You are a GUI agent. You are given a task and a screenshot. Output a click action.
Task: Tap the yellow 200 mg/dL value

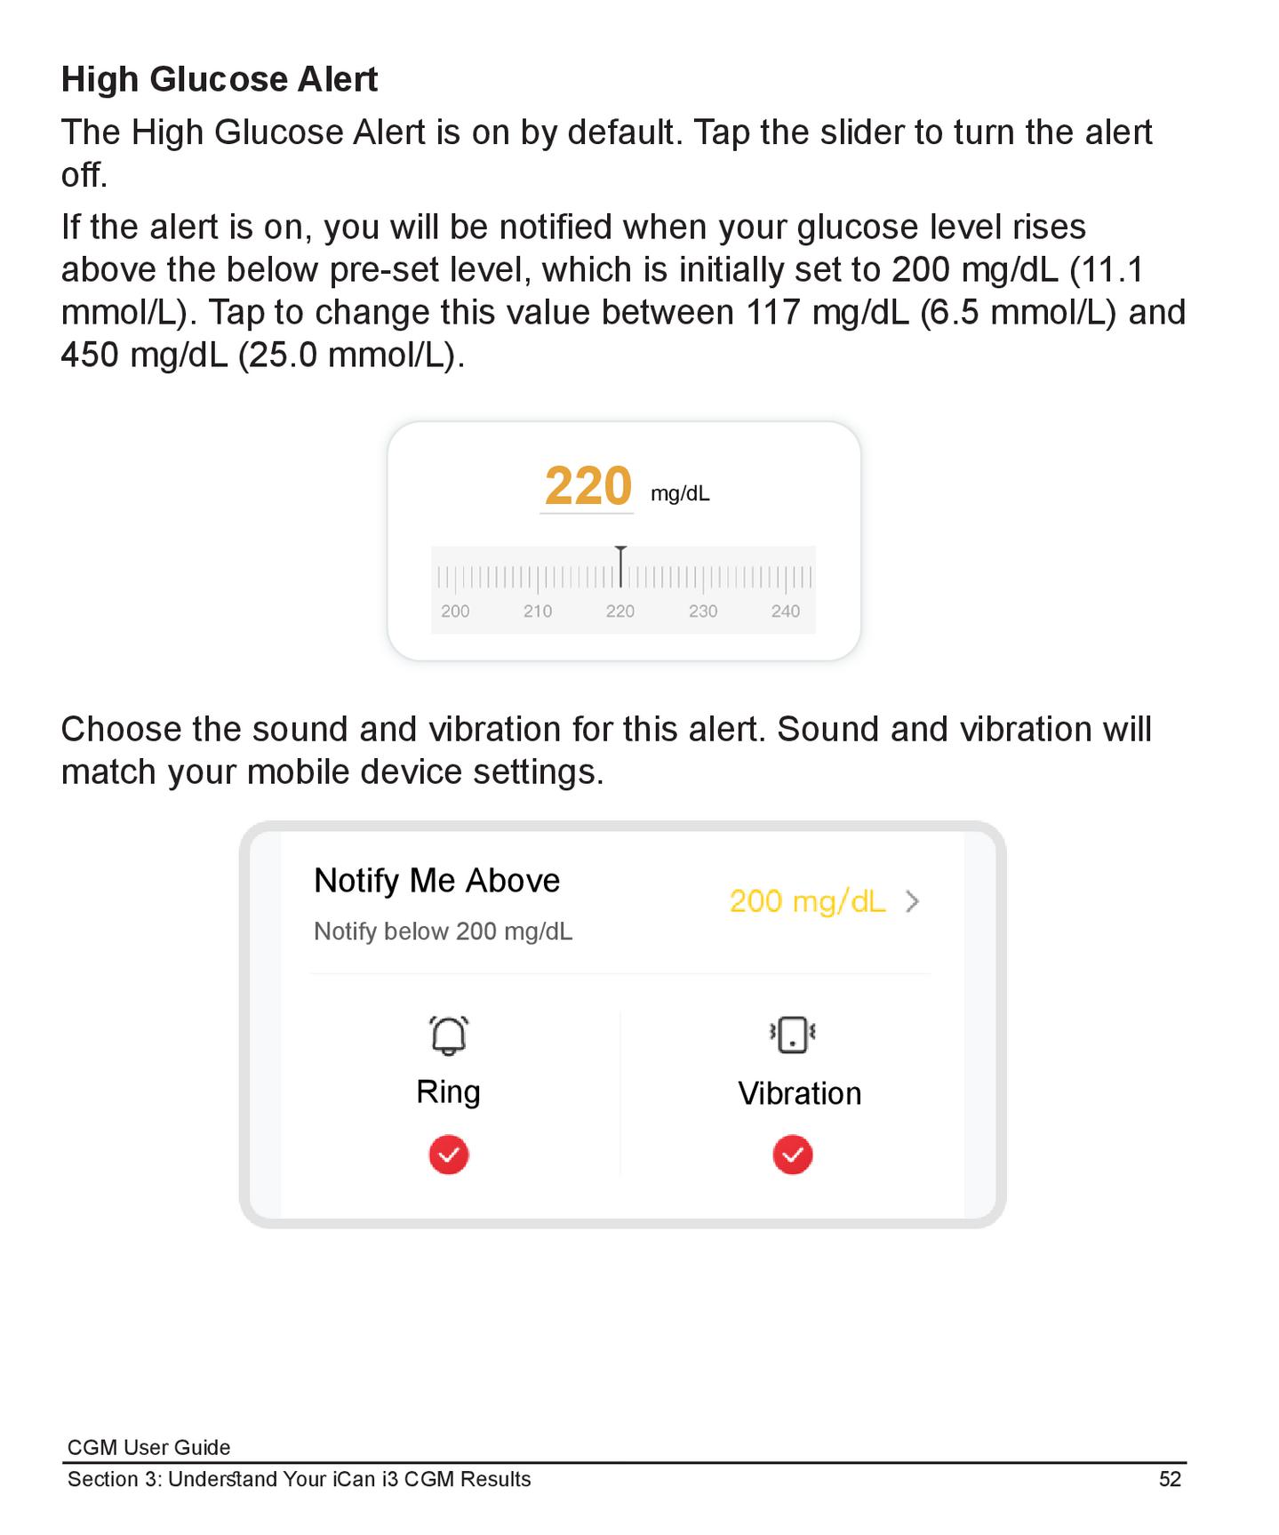pyautogui.click(x=807, y=902)
